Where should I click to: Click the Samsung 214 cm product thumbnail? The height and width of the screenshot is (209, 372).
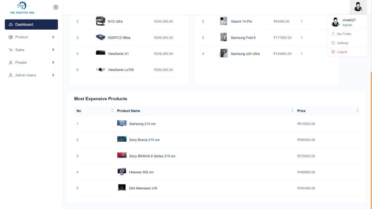(122, 124)
